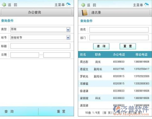Click the green back arrow in right panel
Viewport: 152px width, 119px height.
click(83, 5)
